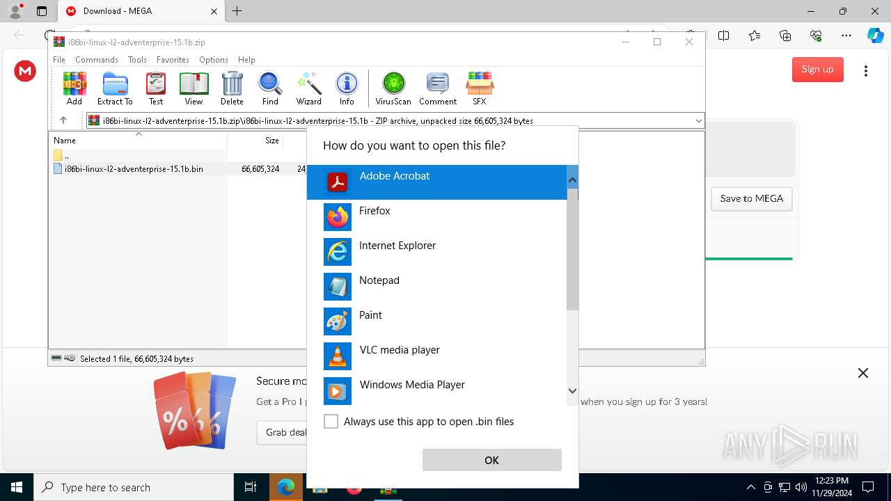
Task: Click the Windows Start button
Action: pyautogui.click(x=17, y=487)
